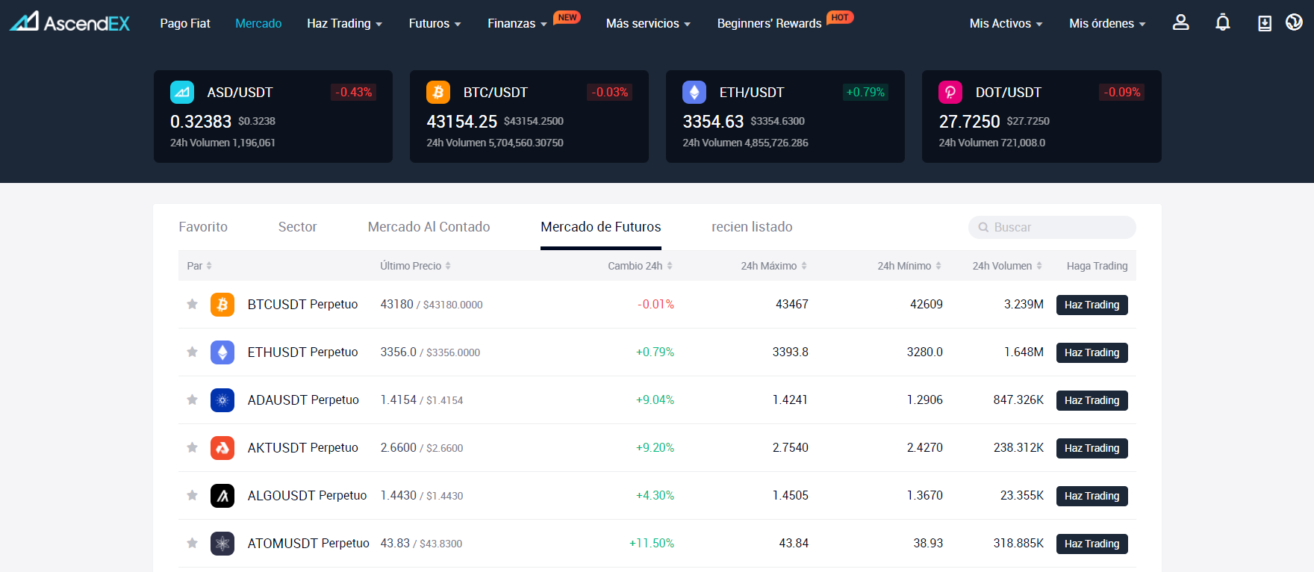Screen dimensions: 1314x572
Task: Sort table by 24h Máximo column
Action: coord(773,266)
